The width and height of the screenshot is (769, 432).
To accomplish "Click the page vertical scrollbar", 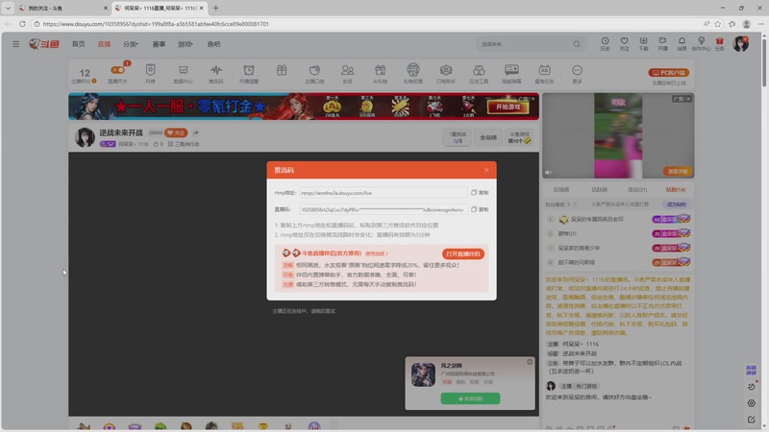I will pos(764,61).
